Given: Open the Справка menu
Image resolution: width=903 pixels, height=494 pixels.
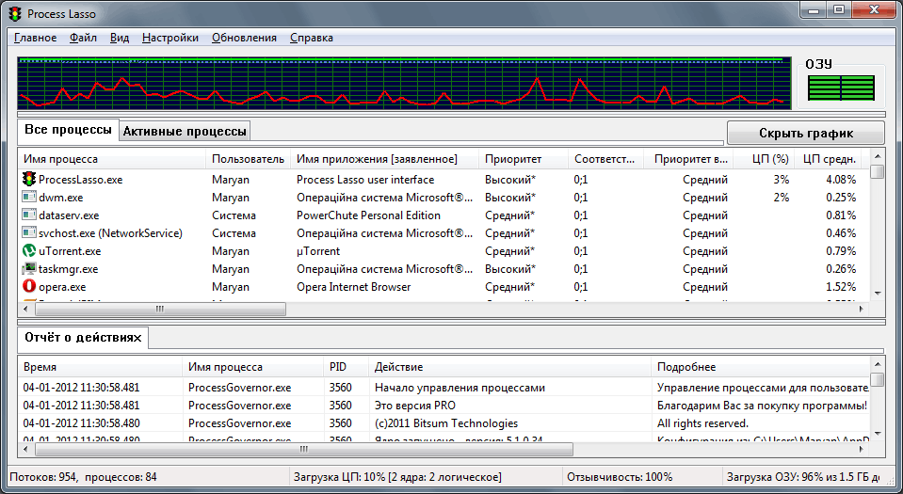Looking at the screenshot, I should click(311, 38).
